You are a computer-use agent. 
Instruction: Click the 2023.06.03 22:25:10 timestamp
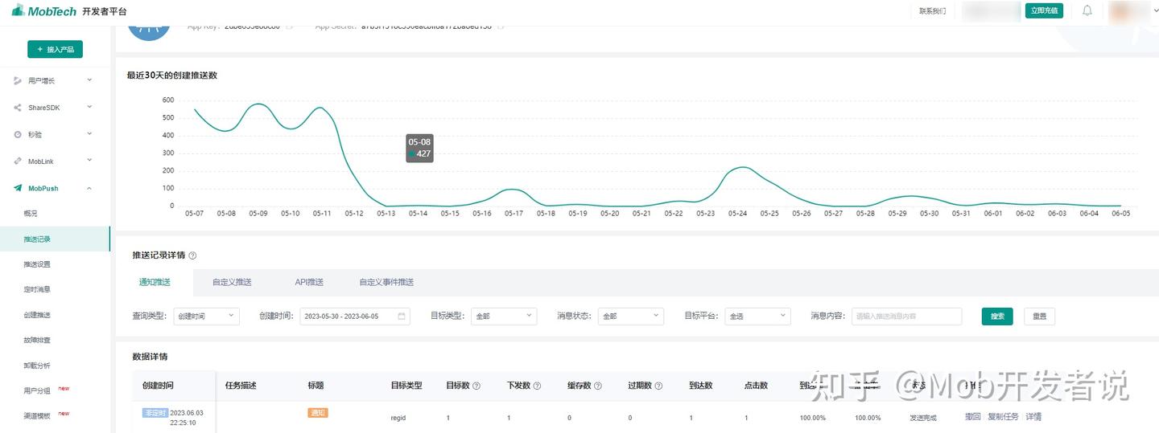(186, 417)
